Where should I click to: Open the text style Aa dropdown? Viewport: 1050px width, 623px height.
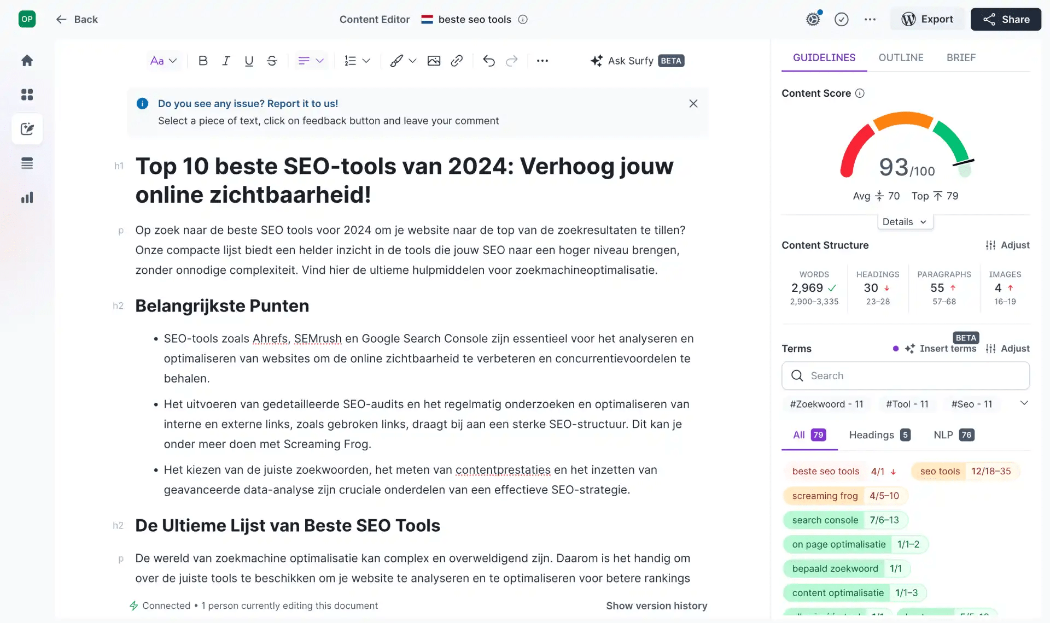click(x=163, y=61)
